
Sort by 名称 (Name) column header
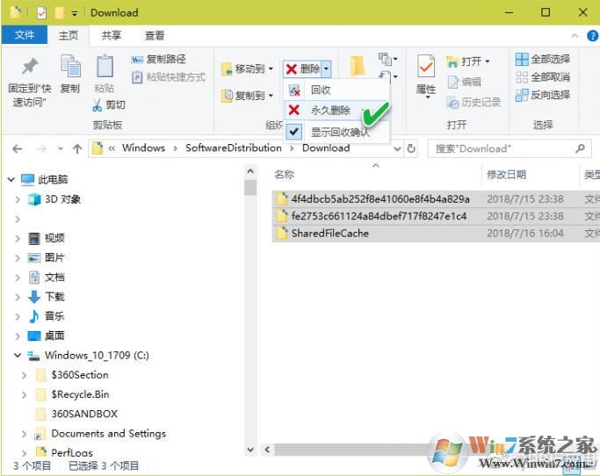pos(285,175)
